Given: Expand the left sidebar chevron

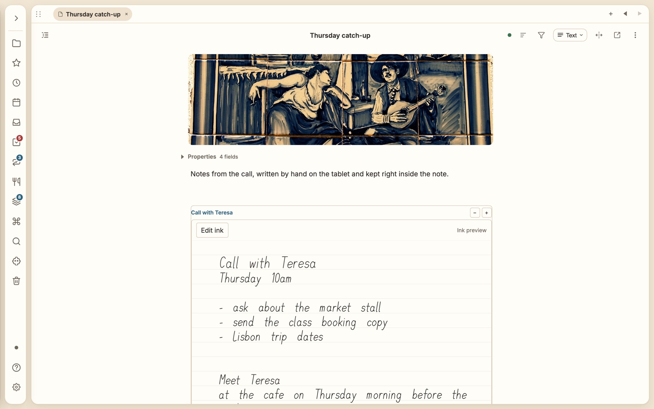Looking at the screenshot, I should (x=16, y=18).
